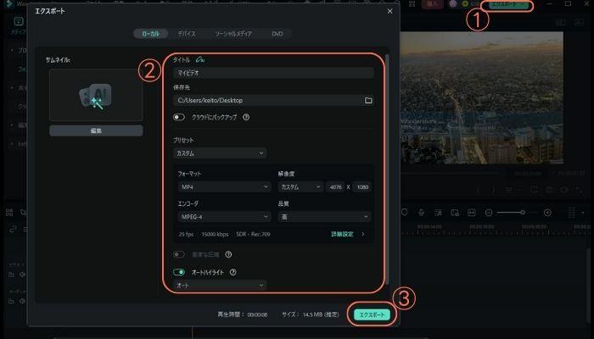594x339 pixels.
Task: Open the フォーマット dropdown showing MP4
Action: point(224,187)
